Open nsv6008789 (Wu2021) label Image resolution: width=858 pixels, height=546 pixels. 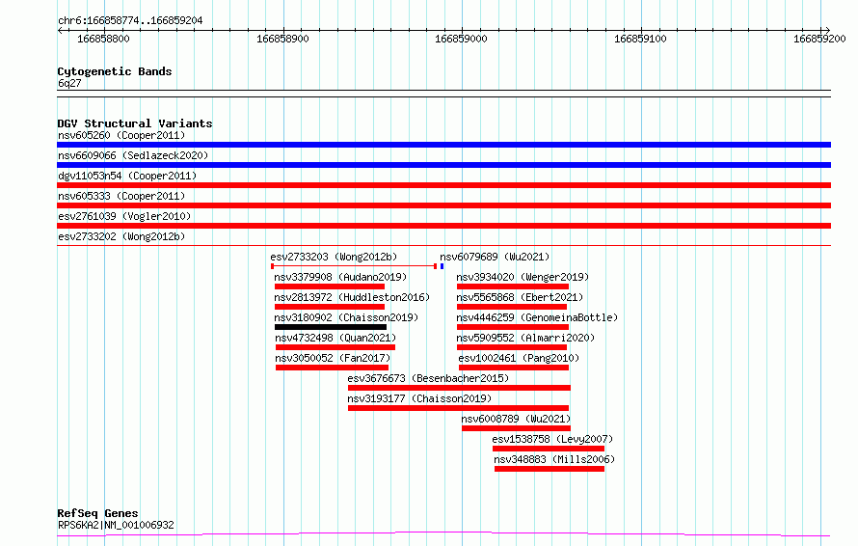pos(516,419)
